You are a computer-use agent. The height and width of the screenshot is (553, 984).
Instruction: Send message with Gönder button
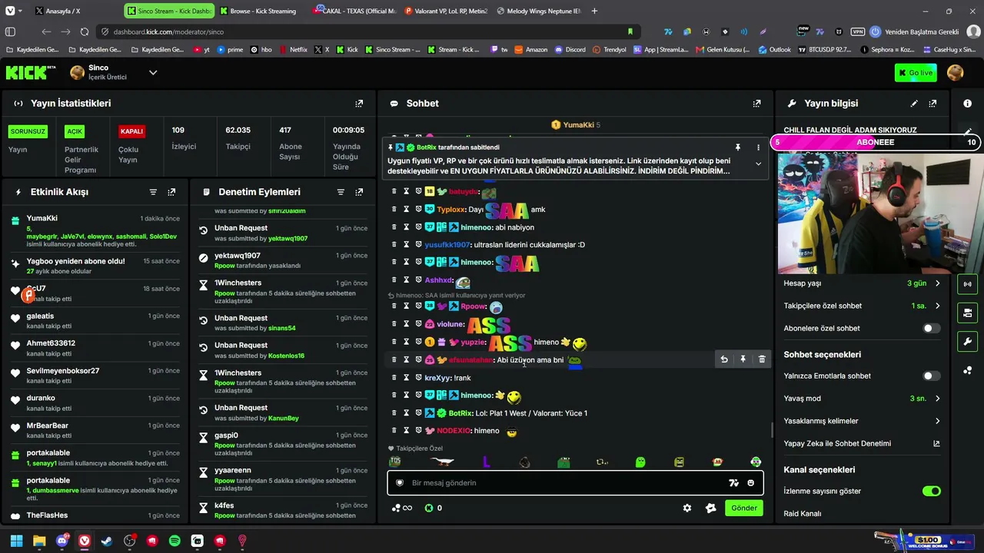(x=743, y=508)
